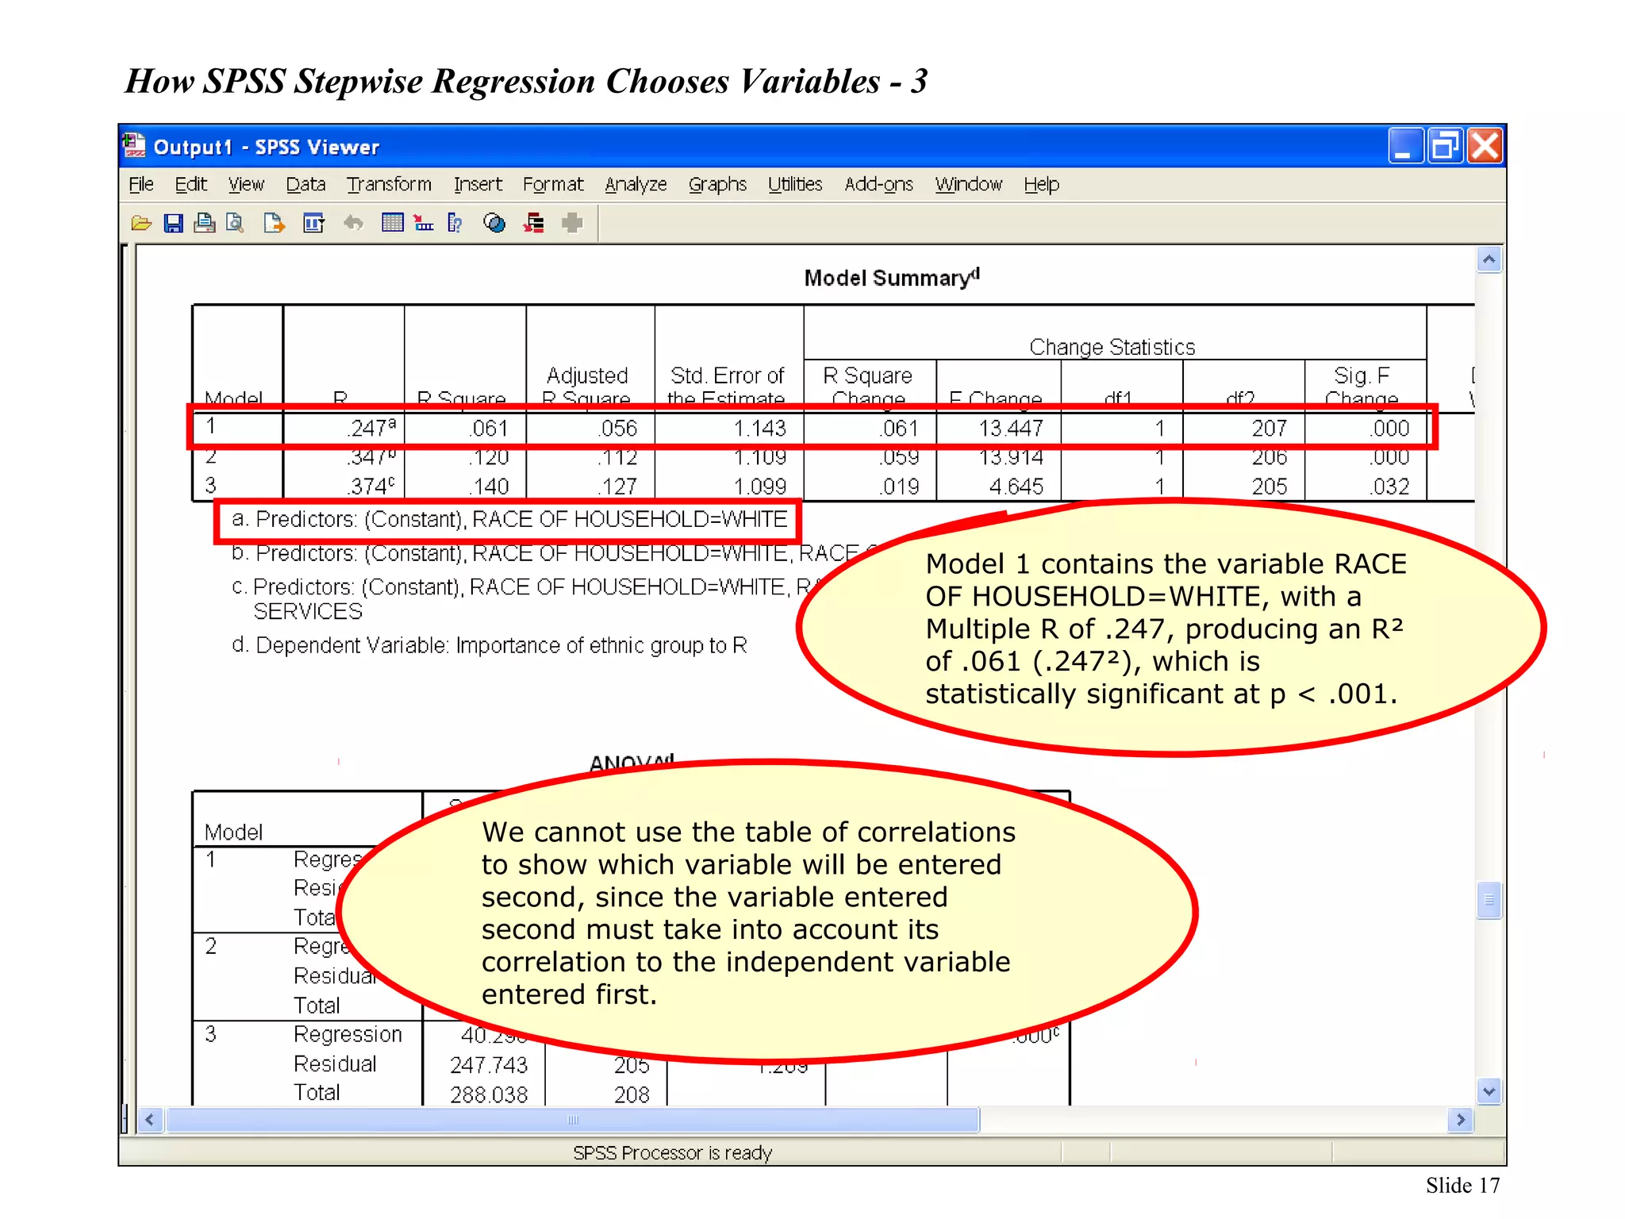Open the Help menu

[x=1041, y=185]
